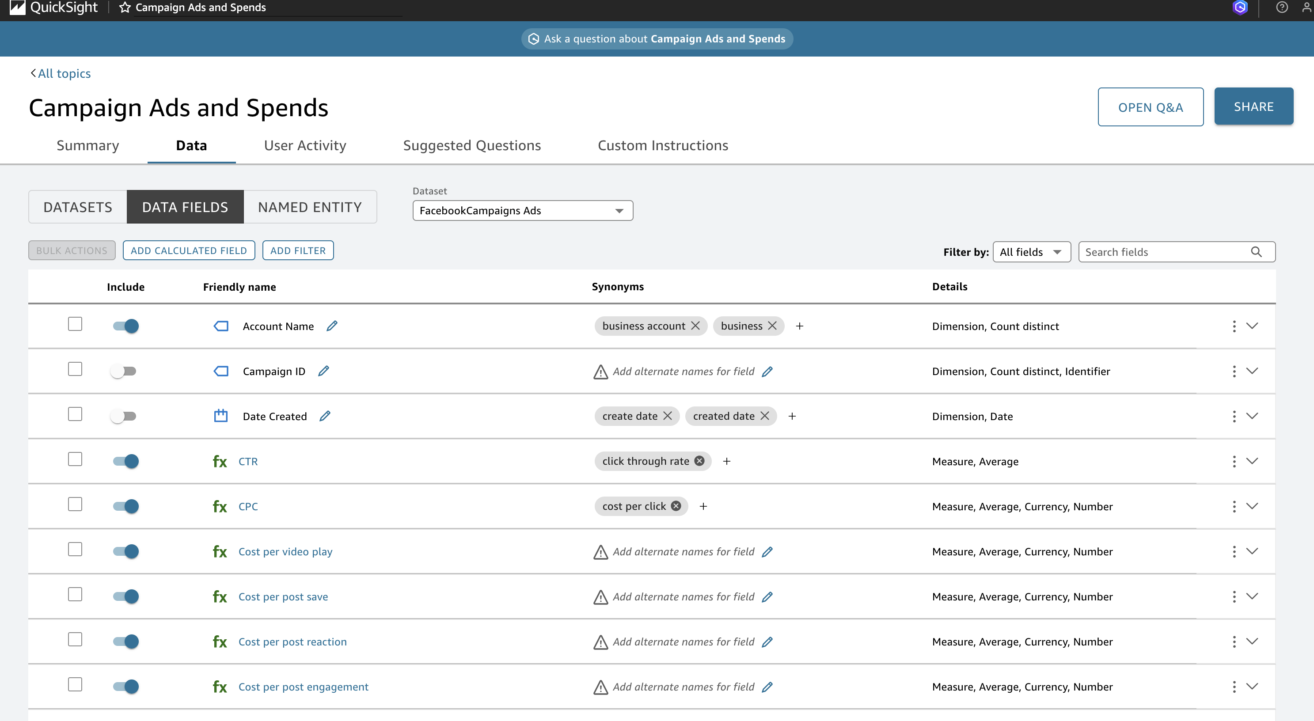Open the edit icon next to Account Name

tap(333, 326)
